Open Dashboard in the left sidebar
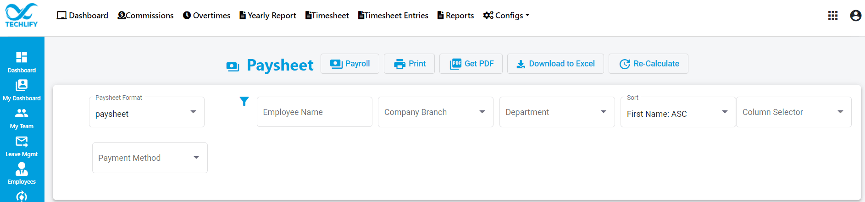The height and width of the screenshot is (202, 865). (22, 62)
